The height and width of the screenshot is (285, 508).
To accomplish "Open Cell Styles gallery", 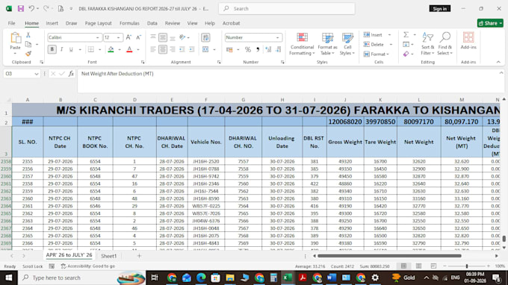I will (347, 44).
